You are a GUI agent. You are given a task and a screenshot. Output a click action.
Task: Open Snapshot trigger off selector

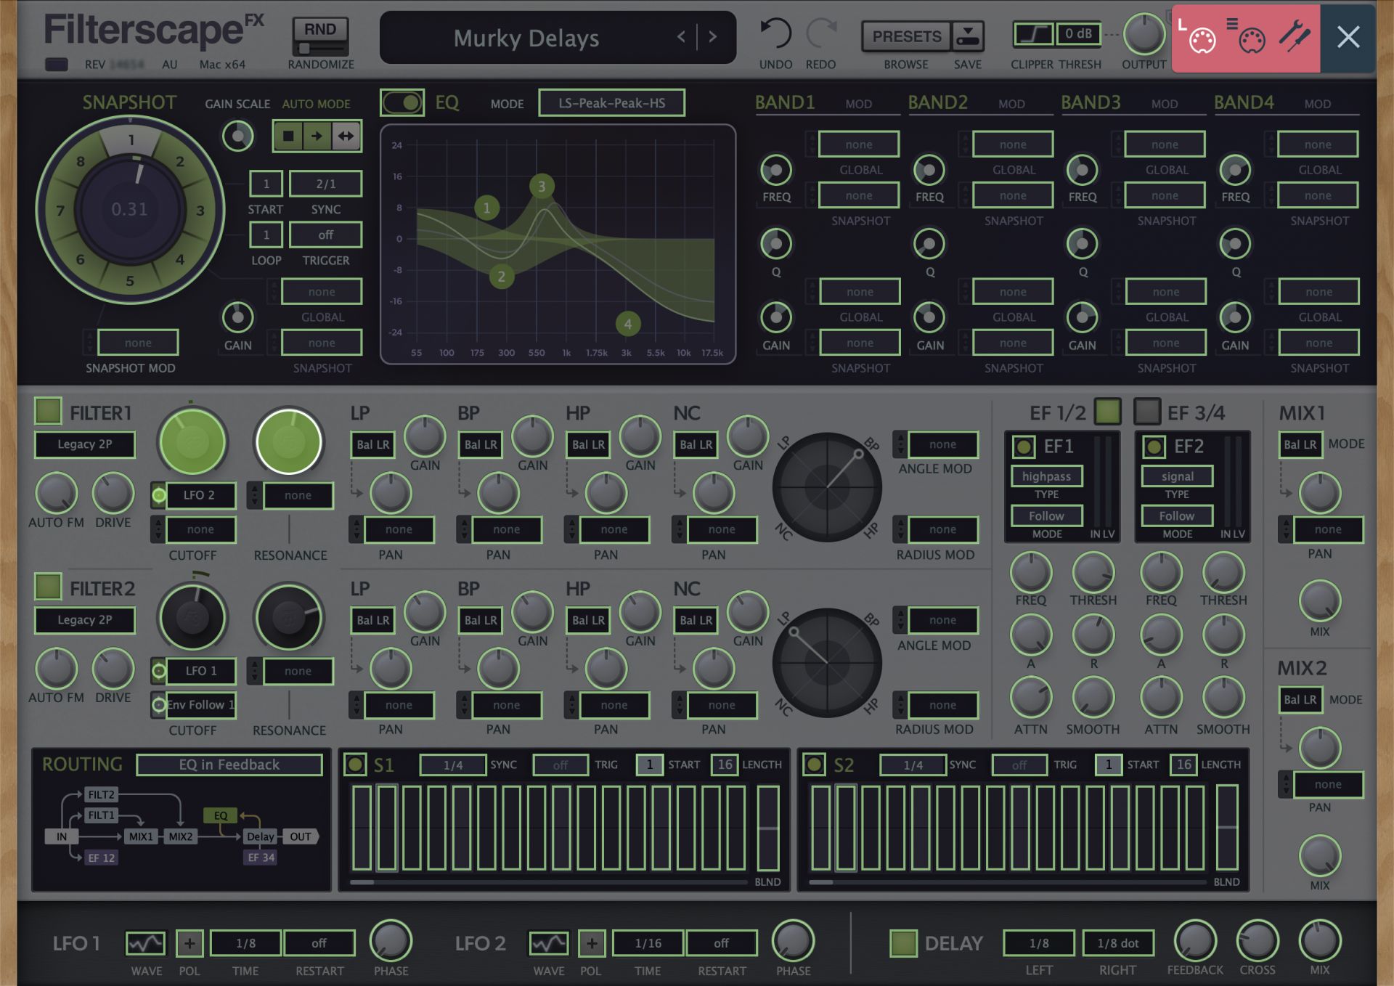pyautogui.click(x=326, y=235)
